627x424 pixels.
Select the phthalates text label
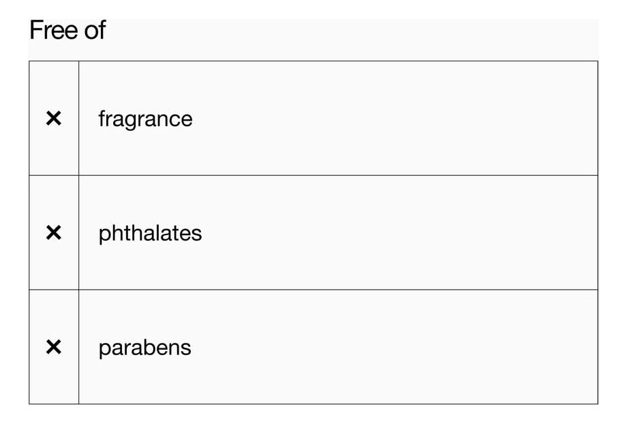point(150,233)
